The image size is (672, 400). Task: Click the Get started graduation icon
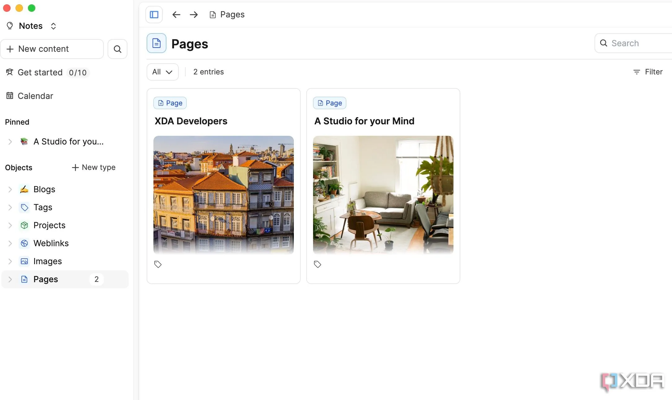10,72
